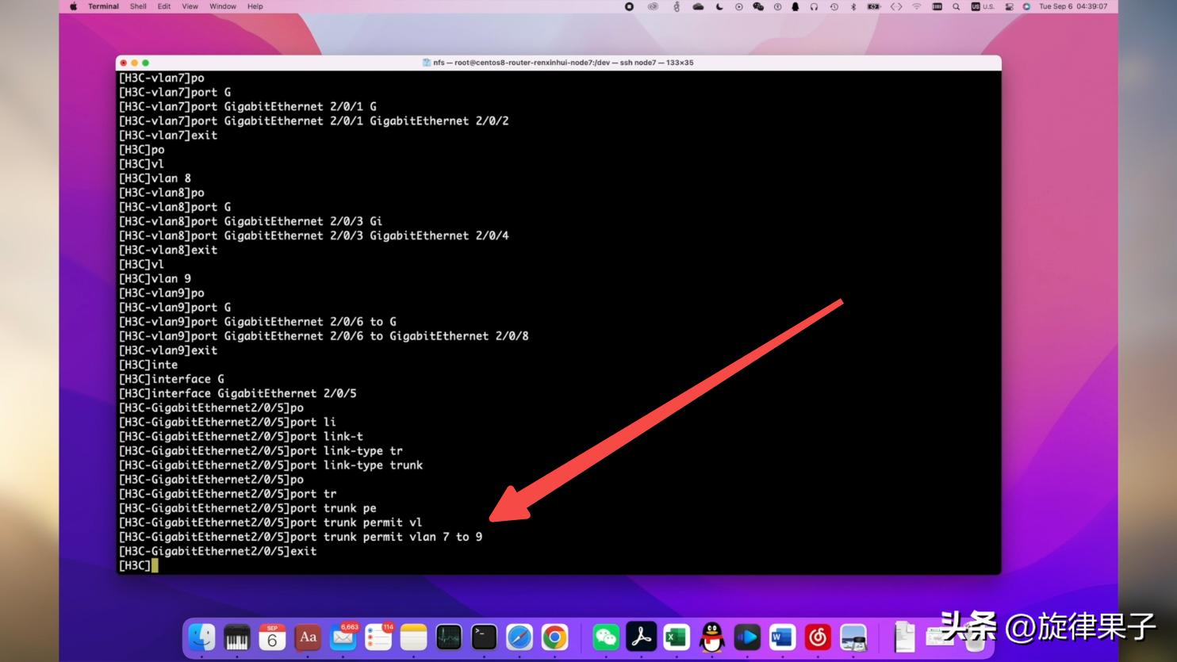The image size is (1177, 662).
Task: Open the Terminal app menu
Action: click(103, 6)
